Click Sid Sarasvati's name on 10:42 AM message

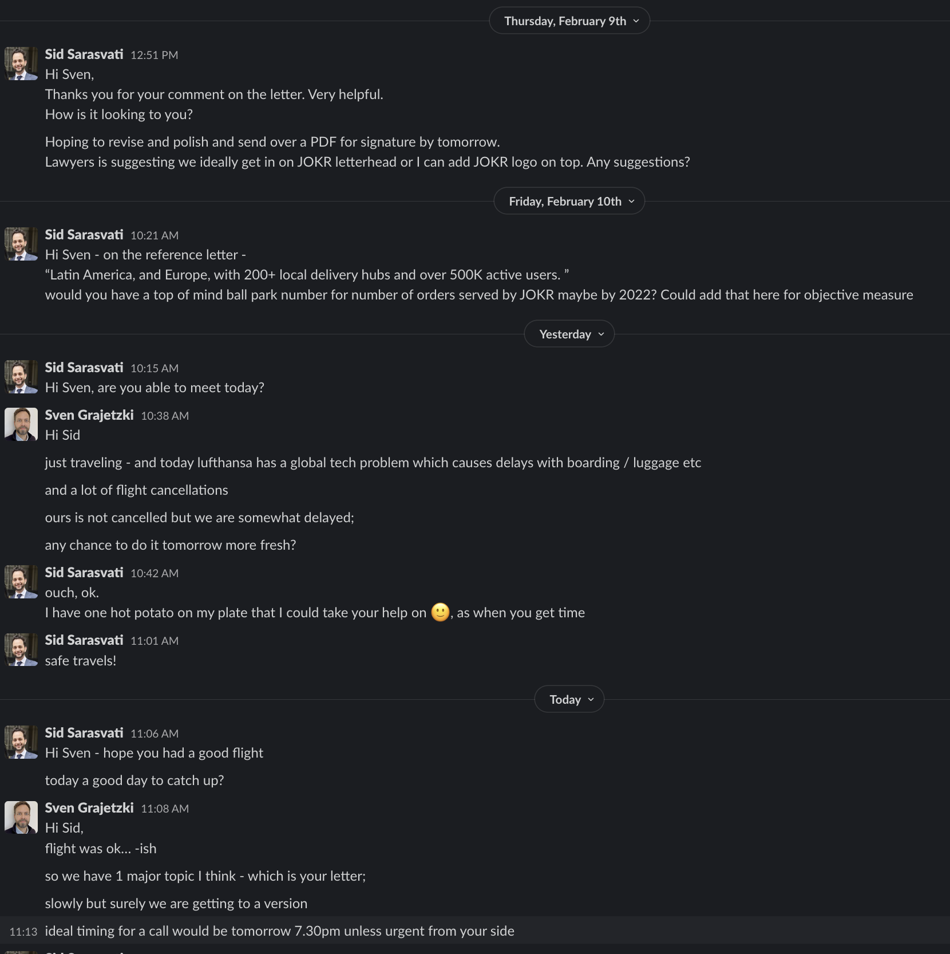84,573
